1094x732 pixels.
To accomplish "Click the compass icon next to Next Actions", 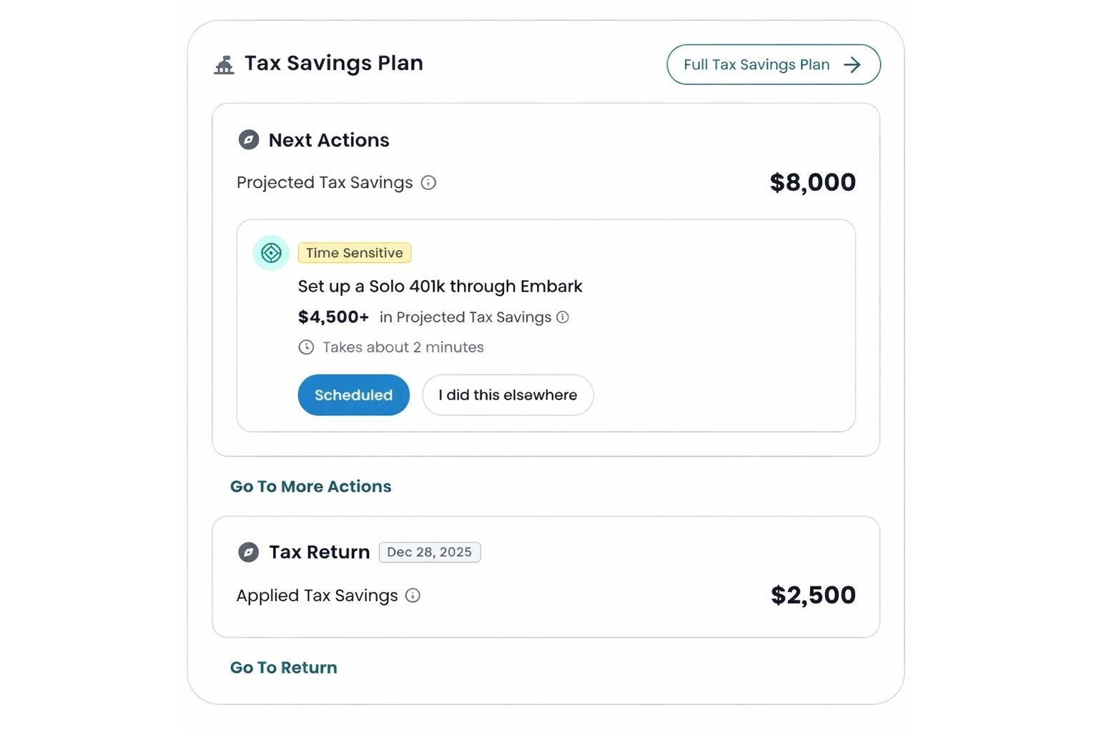I will pyautogui.click(x=249, y=139).
